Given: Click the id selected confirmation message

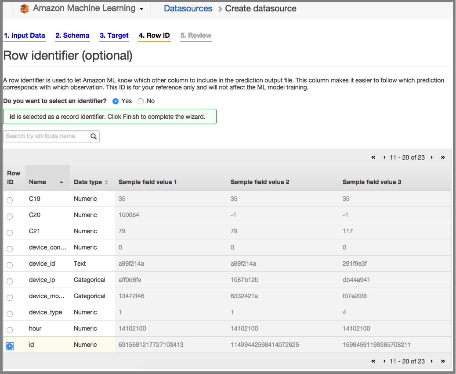Looking at the screenshot, I should 110,117.
